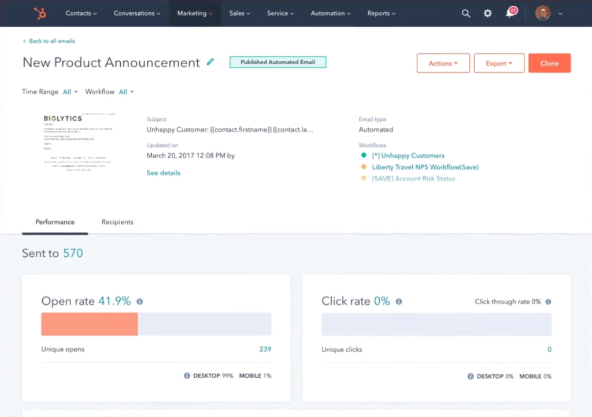Screen dimensions: 592x417
Task: Click the orange Open rate progress bar
Action: (89, 324)
